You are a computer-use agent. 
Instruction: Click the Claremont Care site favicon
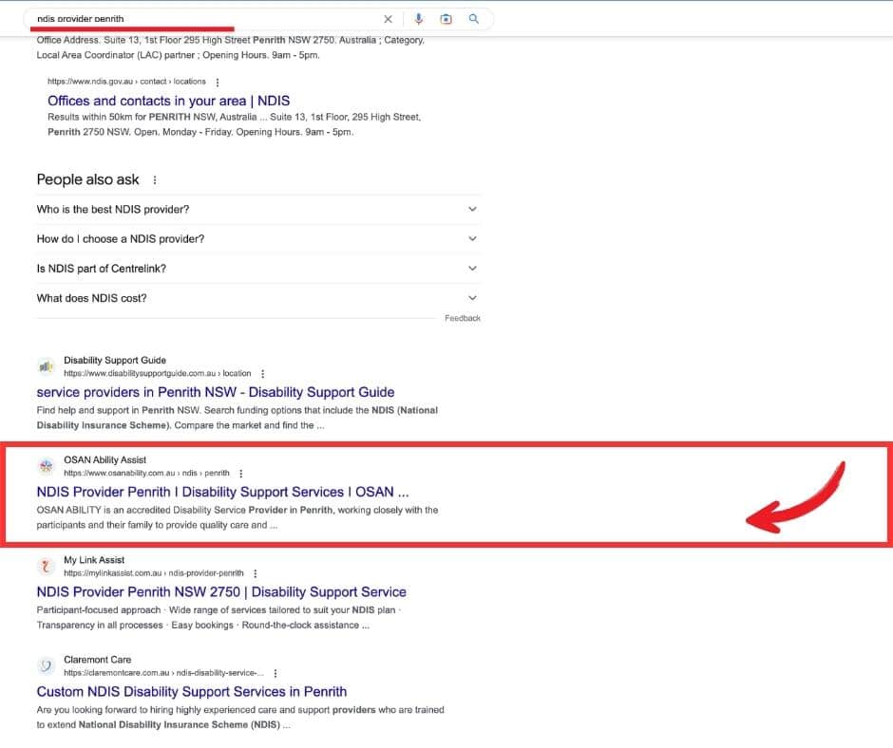pyautogui.click(x=46, y=665)
